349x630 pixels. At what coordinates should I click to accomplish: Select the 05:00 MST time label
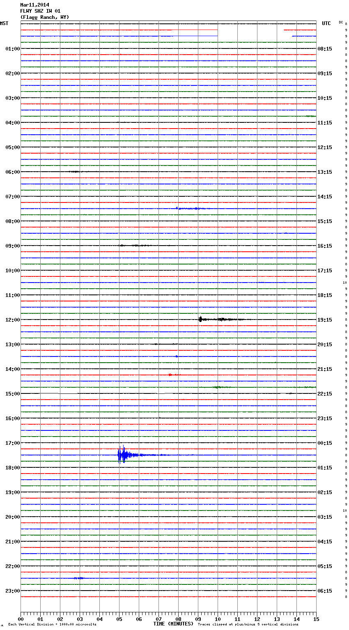coord(13,147)
